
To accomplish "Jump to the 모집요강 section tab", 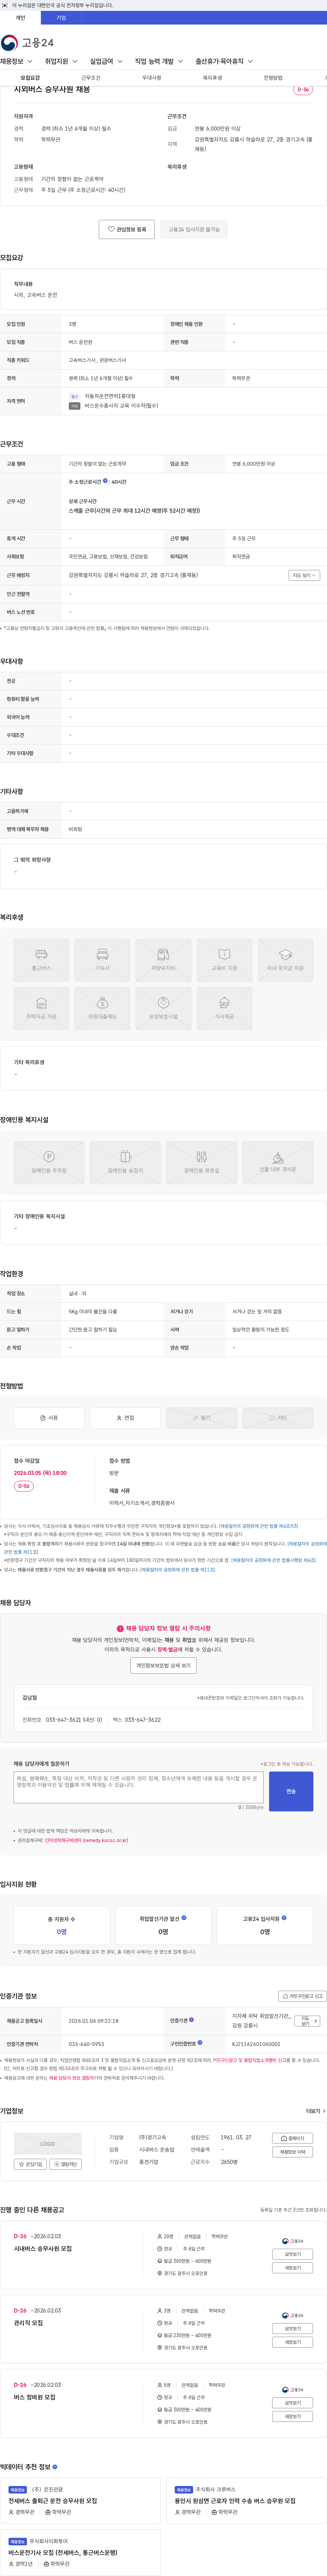I will [x=30, y=78].
